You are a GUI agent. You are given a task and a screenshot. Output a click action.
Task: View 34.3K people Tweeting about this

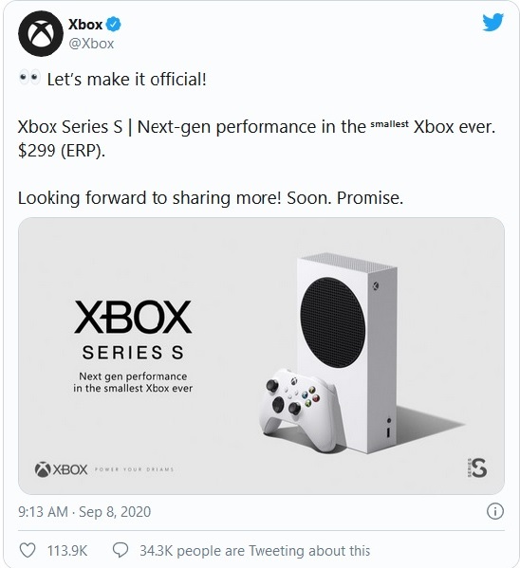coord(254,551)
